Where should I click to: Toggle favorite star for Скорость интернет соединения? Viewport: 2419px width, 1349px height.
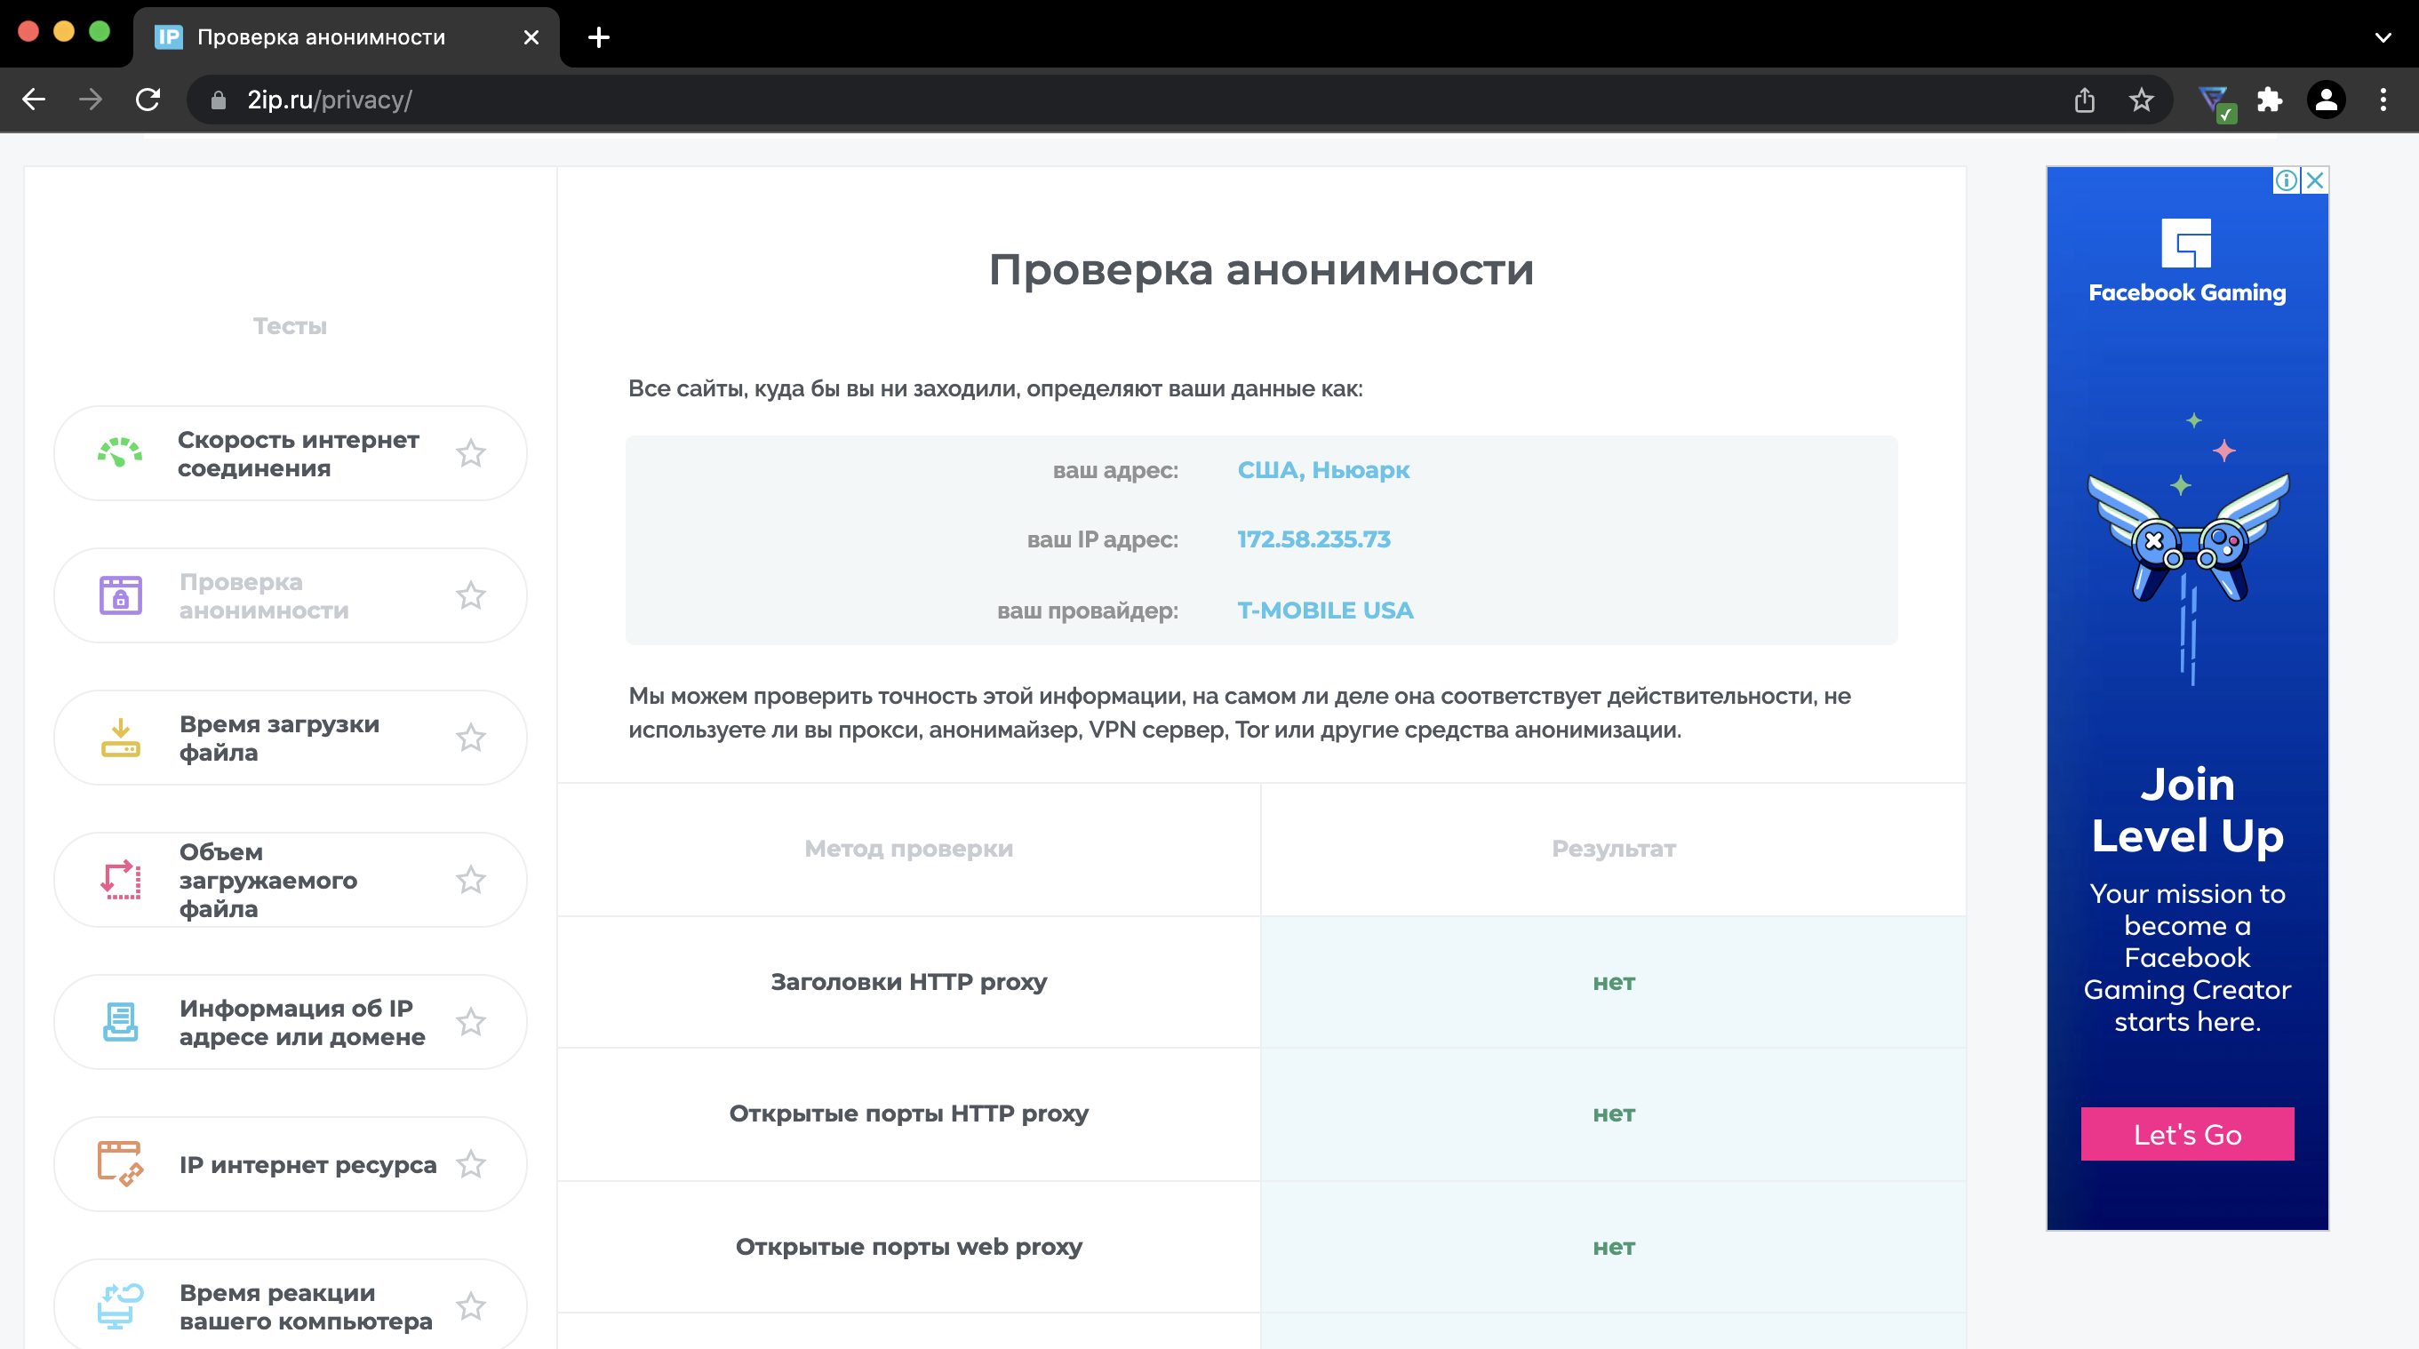coord(470,453)
